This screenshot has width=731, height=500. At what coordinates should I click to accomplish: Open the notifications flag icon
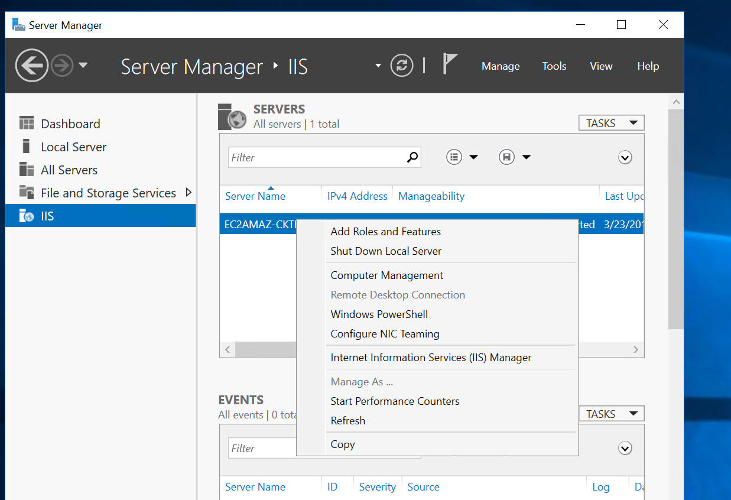tap(450, 64)
